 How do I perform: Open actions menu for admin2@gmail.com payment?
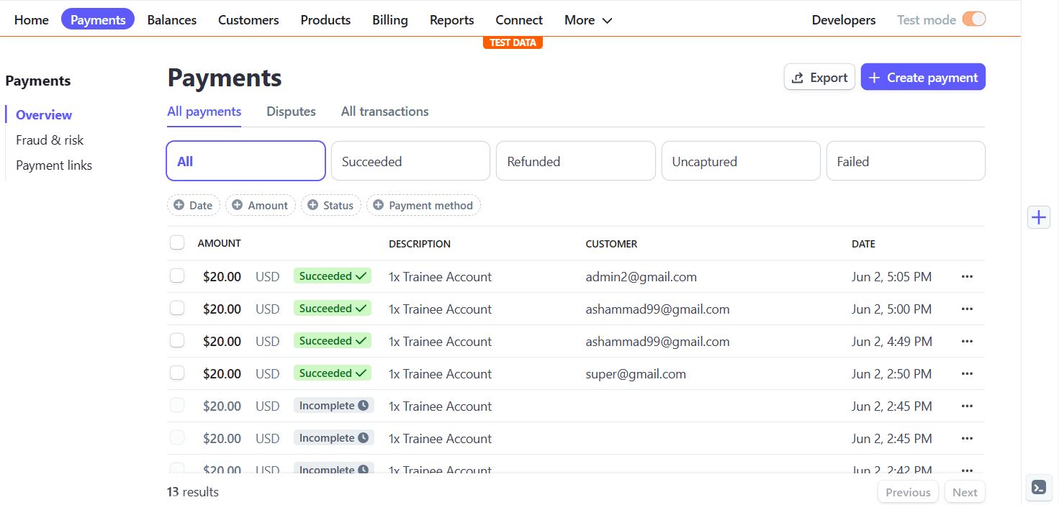tap(967, 276)
